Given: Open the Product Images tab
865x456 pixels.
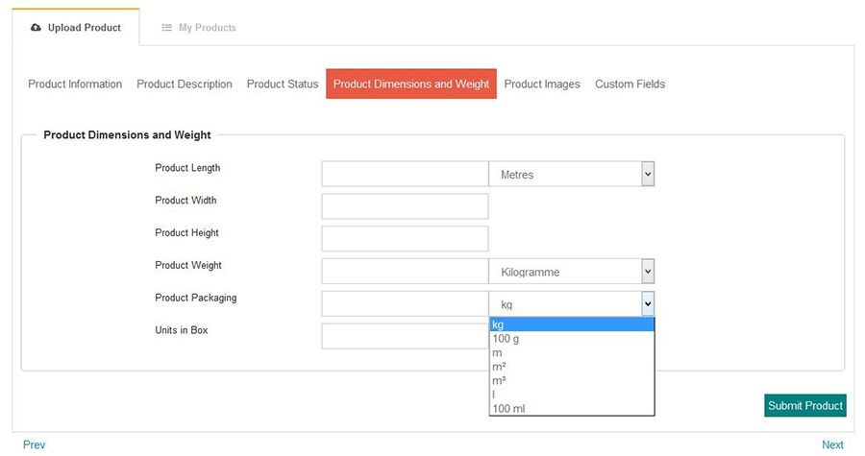Looking at the screenshot, I should (x=542, y=84).
